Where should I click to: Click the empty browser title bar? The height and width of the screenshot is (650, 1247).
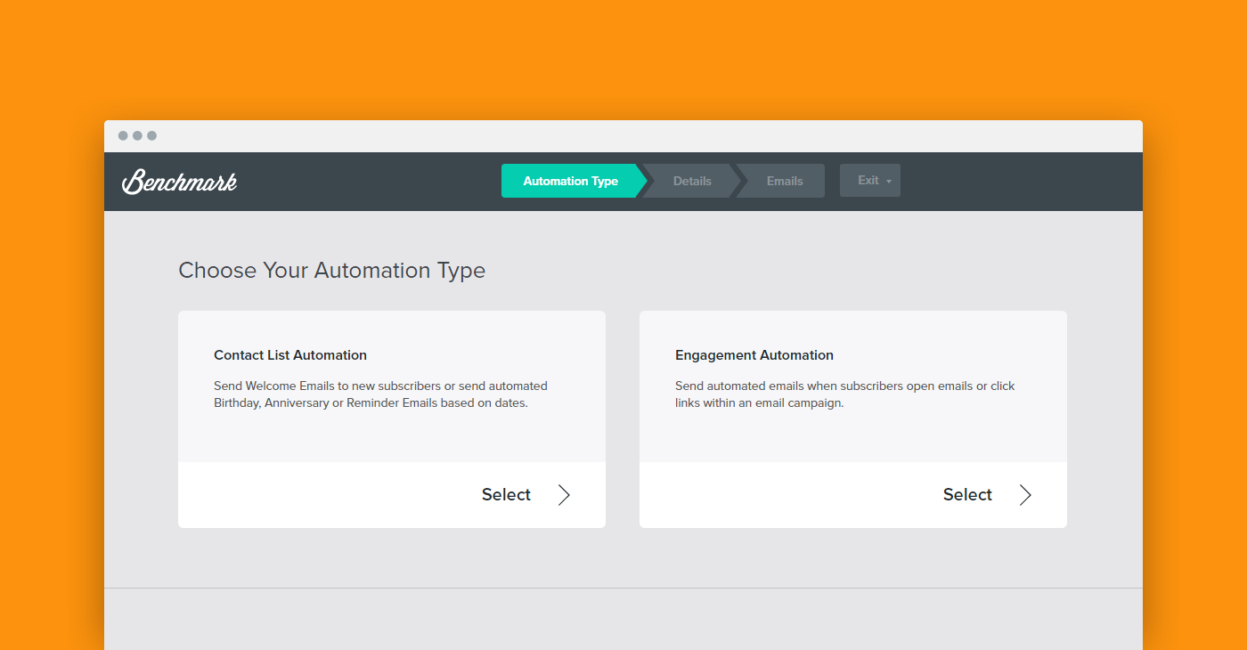pos(623,136)
